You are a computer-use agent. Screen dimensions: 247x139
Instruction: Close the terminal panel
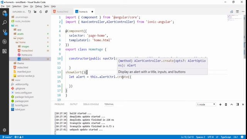coord(243,105)
